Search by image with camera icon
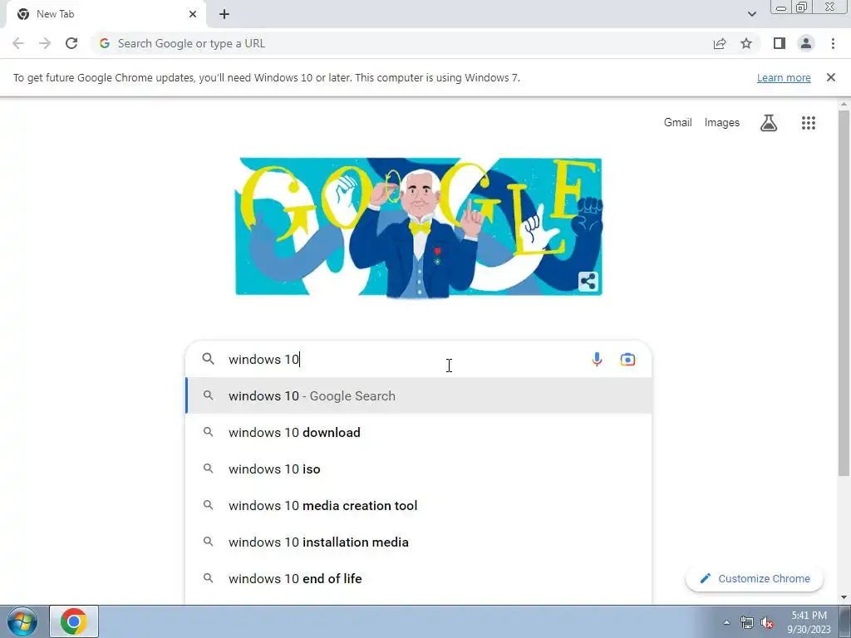851x638 pixels. 627,359
